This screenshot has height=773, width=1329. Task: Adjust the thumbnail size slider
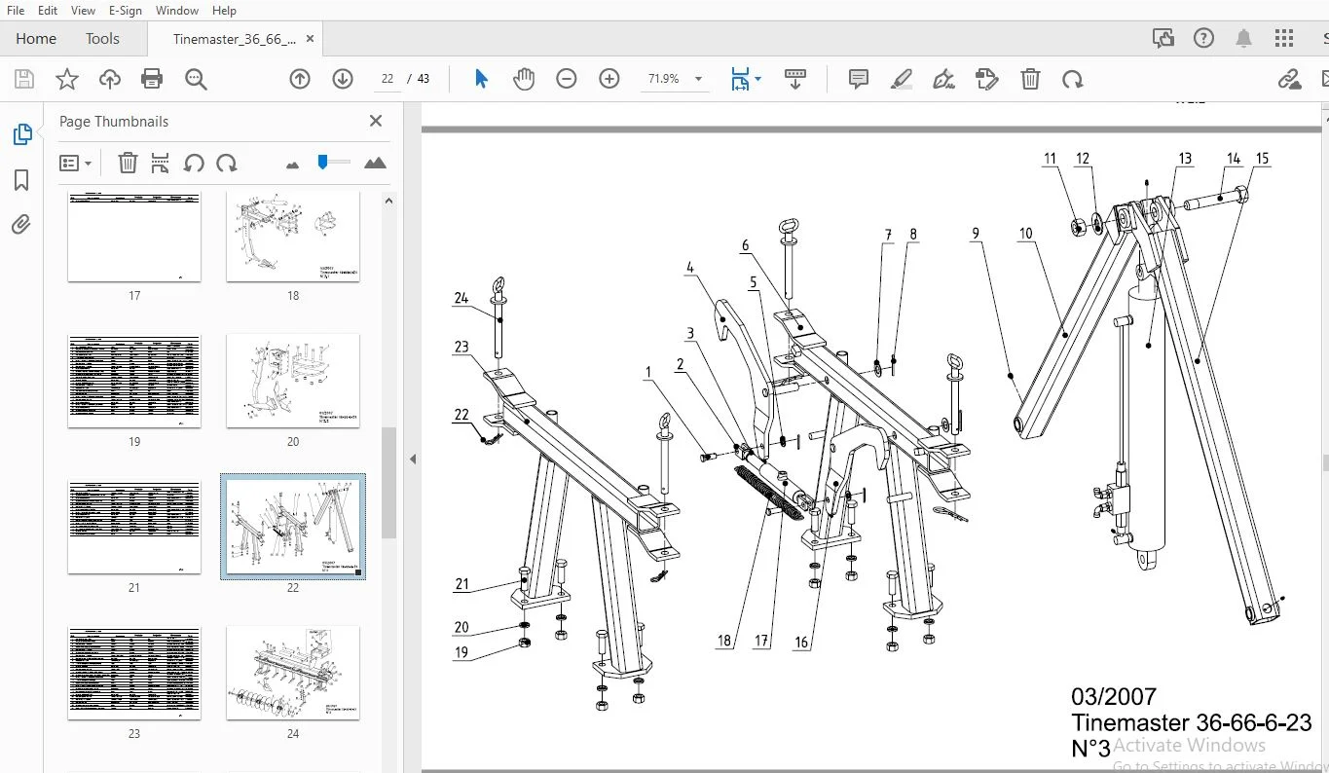point(334,163)
